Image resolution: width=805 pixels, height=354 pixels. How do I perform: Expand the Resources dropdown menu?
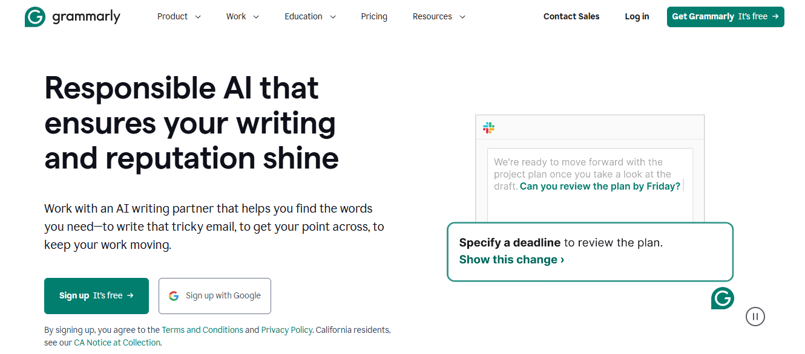[x=438, y=16]
